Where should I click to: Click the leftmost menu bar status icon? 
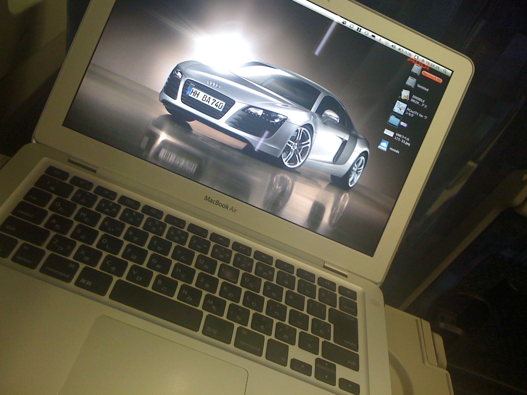coord(344,23)
